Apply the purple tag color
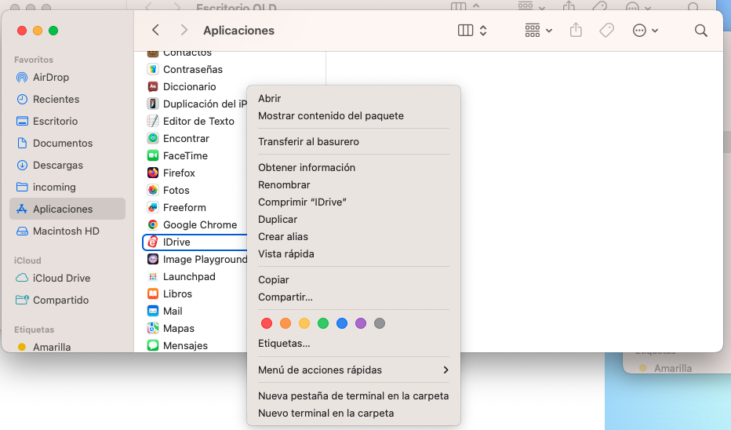Image resolution: width=731 pixels, height=430 pixels. click(x=361, y=323)
